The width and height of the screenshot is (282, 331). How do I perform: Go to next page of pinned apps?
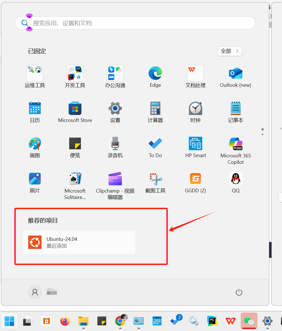(x=262, y=134)
